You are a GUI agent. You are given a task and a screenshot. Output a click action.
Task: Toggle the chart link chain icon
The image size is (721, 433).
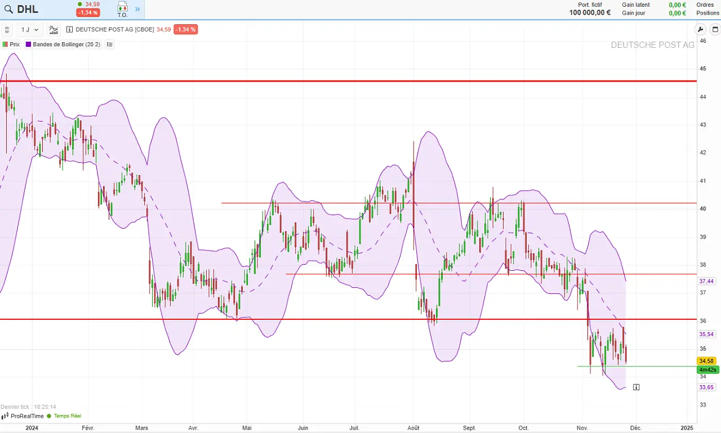[7, 29]
